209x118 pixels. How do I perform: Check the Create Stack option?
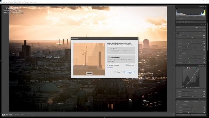click(127, 65)
